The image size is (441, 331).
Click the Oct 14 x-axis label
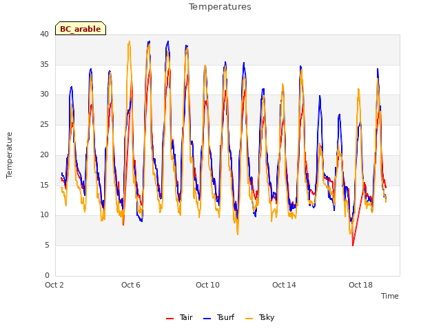pyautogui.click(x=284, y=285)
